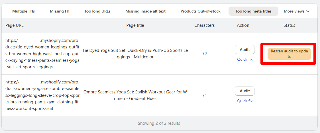Expand the More views dropdown
The width and height of the screenshot is (320, 133).
(x=296, y=11)
